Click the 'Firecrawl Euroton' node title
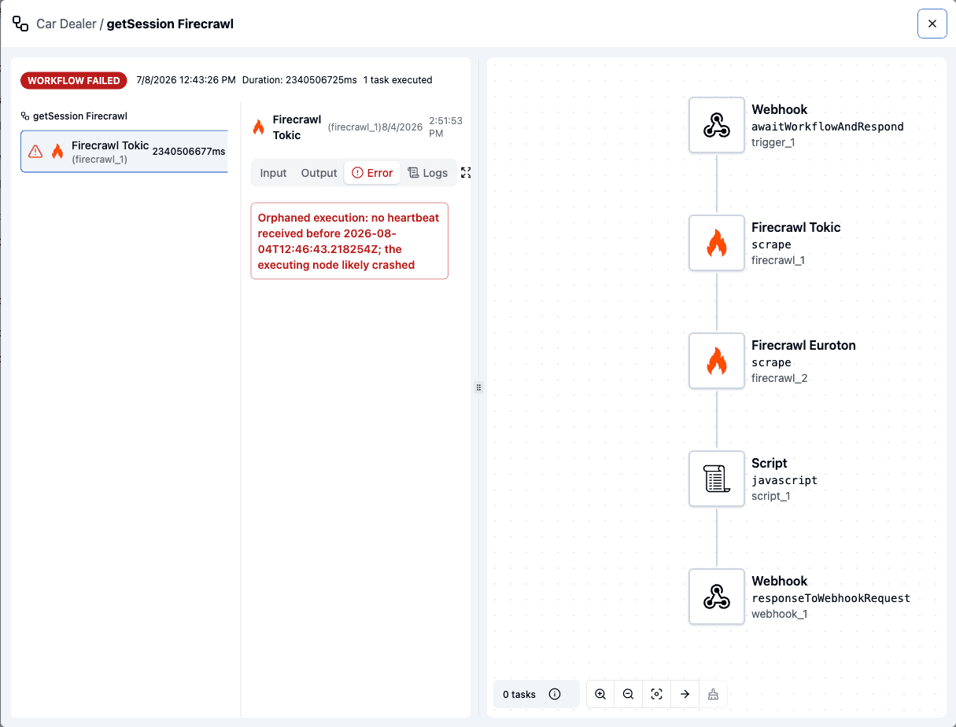Screen dimensions: 956x727 coord(803,345)
